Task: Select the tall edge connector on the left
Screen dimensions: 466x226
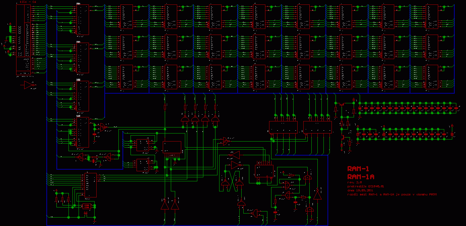Action: click(23, 38)
